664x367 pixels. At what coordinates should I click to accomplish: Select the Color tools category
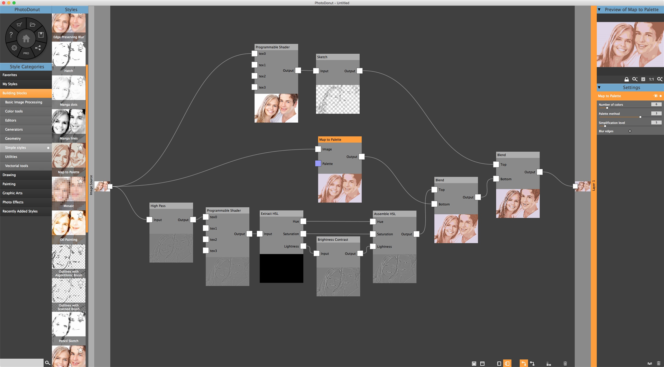[x=14, y=111]
